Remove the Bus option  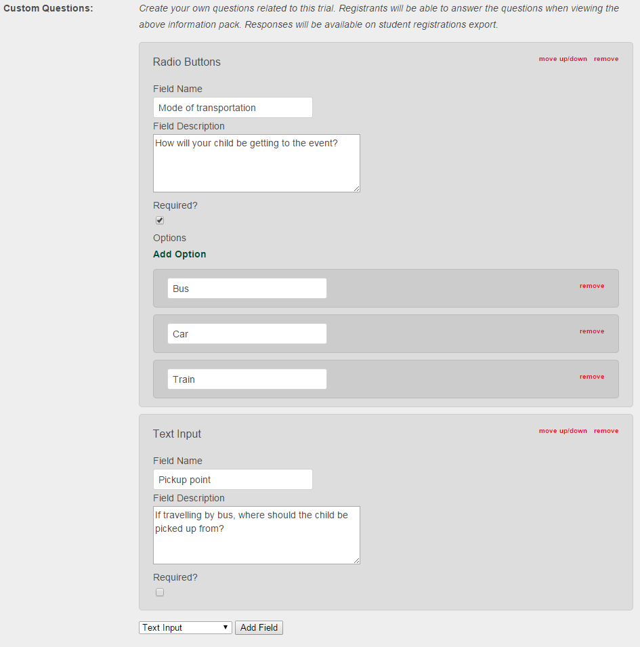[592, 286]
